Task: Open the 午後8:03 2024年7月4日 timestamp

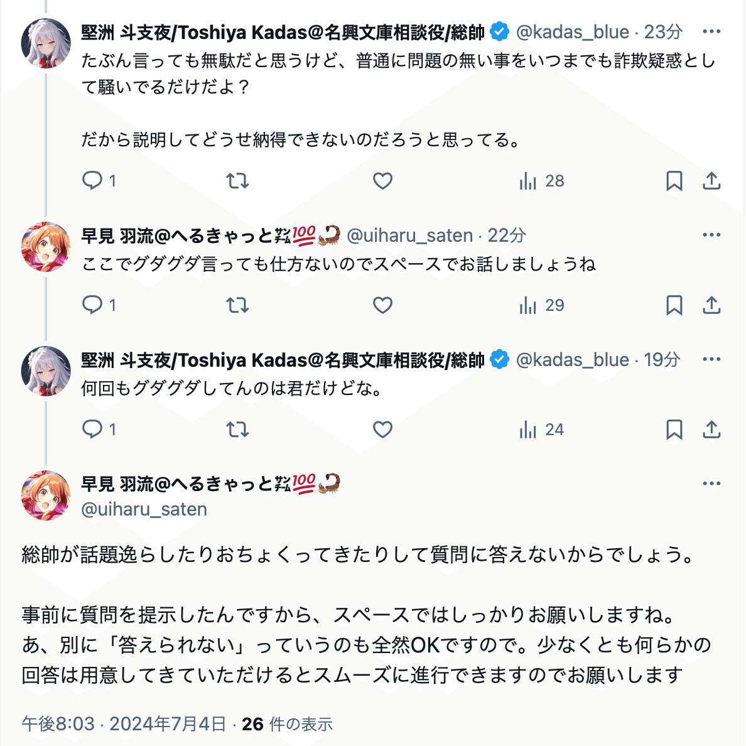Action: click(x=124, y=724)
